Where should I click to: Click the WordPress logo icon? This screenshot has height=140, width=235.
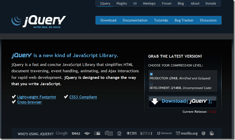pyautogui.click(x=203, y=133)
